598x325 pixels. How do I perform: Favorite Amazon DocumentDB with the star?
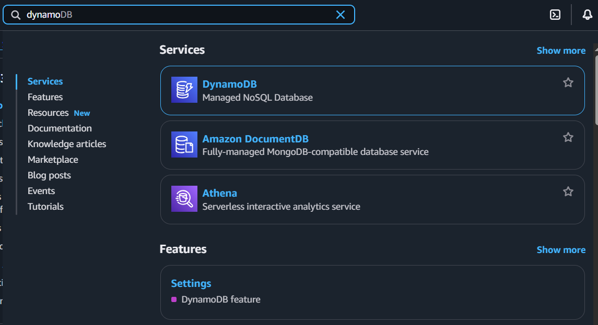(568, 137)
